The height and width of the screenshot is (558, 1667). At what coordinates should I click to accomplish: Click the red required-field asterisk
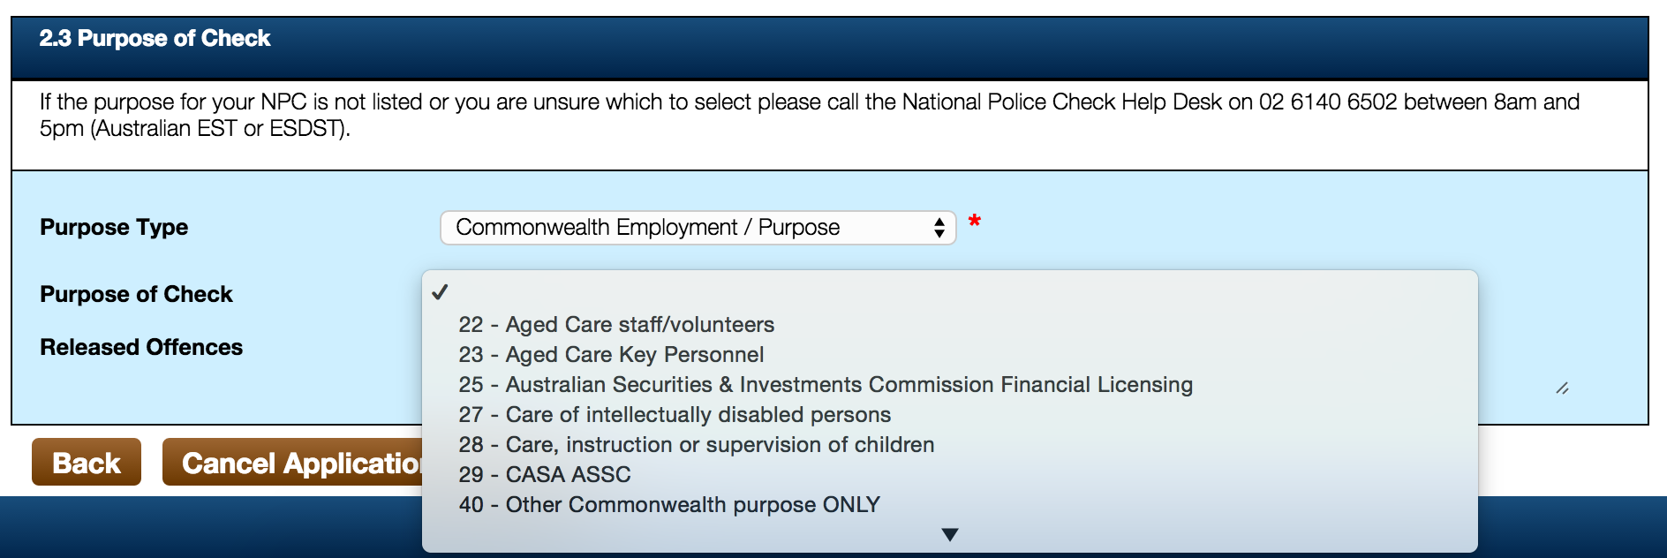tap(975, 222)
